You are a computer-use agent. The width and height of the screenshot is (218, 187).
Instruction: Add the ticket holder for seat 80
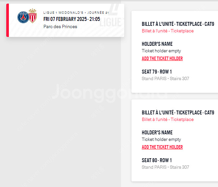[x=162, y=147]
